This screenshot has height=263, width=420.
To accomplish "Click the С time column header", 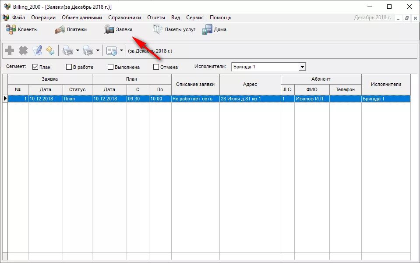I will pyautogui.click(x=138, y=89).
